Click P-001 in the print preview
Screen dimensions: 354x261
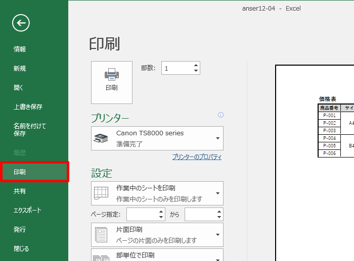pyautogui.click(x=329, y=116)
